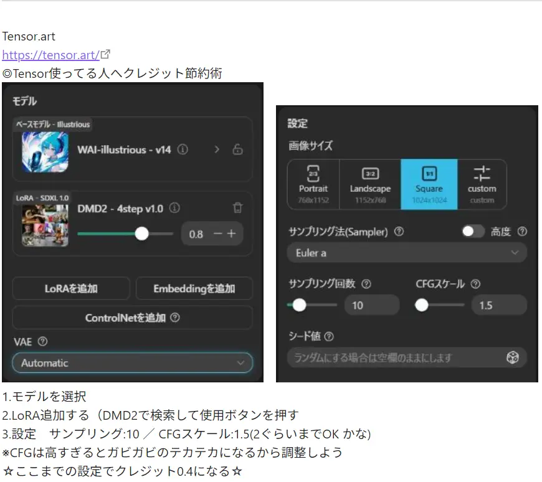
Task: Click help icon next to VAE label
Action: click(x=42, y=341)
